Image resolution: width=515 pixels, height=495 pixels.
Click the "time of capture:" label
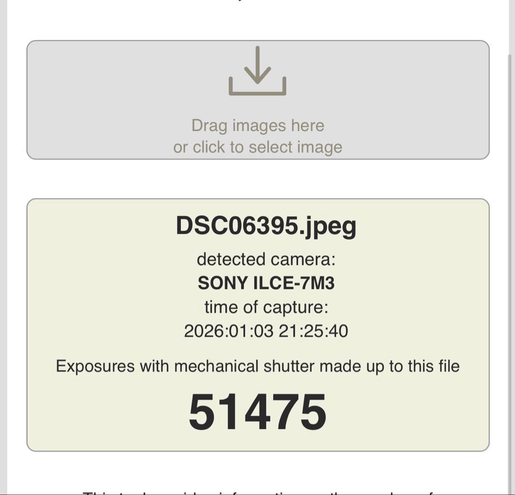[x=266, y=307]
